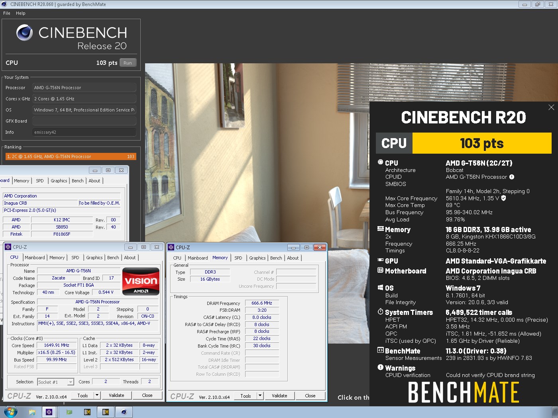Click the System Timers clock icon

click(380, 312)
